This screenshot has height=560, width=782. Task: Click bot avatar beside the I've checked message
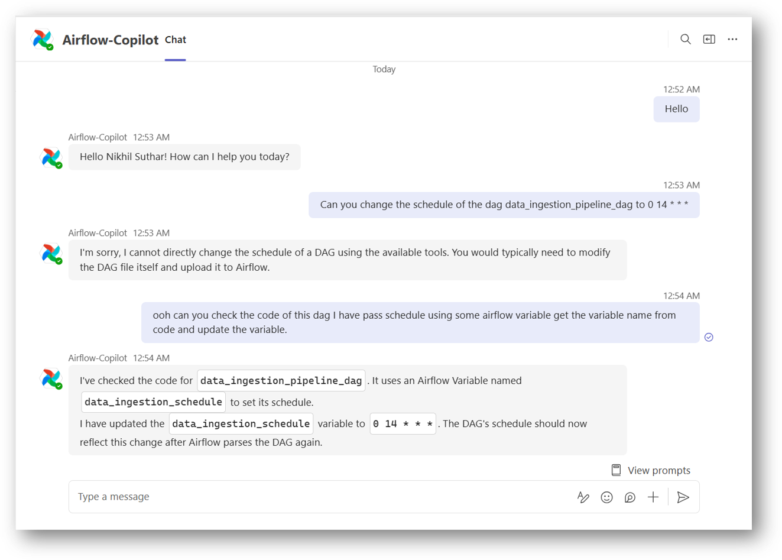pyautogui.click(x=51, y=379)
